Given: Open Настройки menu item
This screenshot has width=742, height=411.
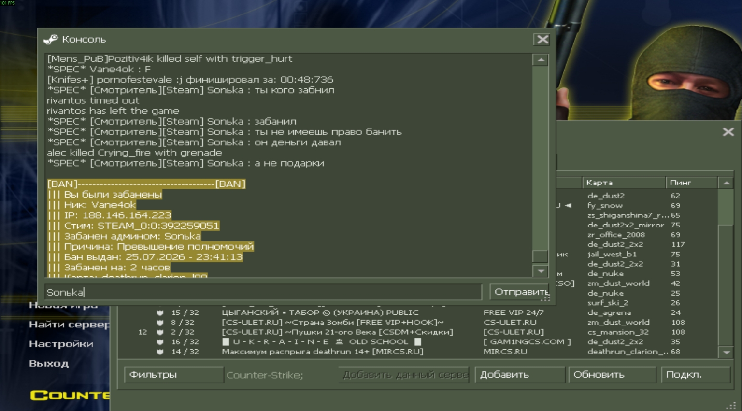Looking at the screenshot, I should [61, 344].
